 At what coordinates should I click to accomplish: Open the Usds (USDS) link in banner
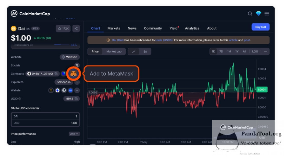(164, 40)
